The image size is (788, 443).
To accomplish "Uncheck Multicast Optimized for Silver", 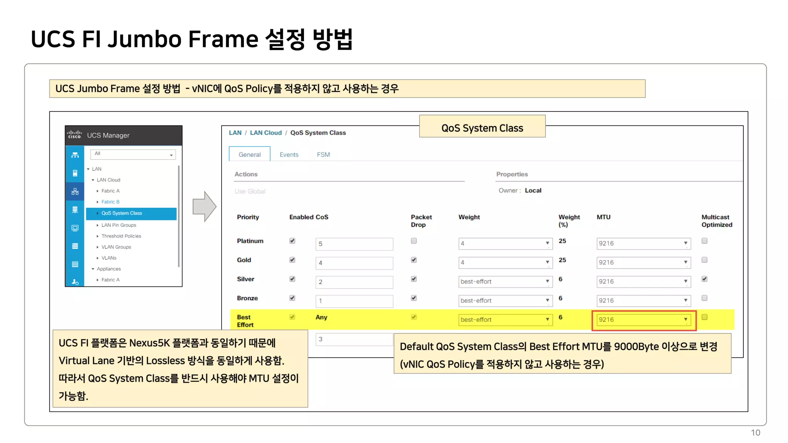I will pos(705,279).
